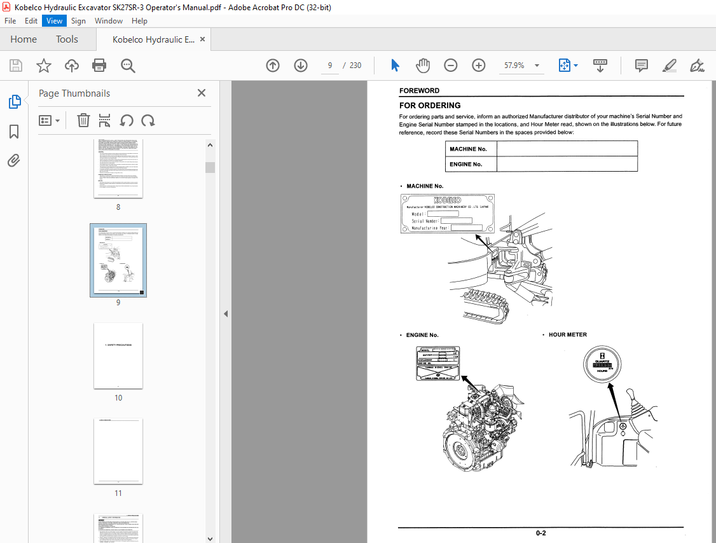Add the document to starred favorites
716x543 pixels.
(44, 65)
